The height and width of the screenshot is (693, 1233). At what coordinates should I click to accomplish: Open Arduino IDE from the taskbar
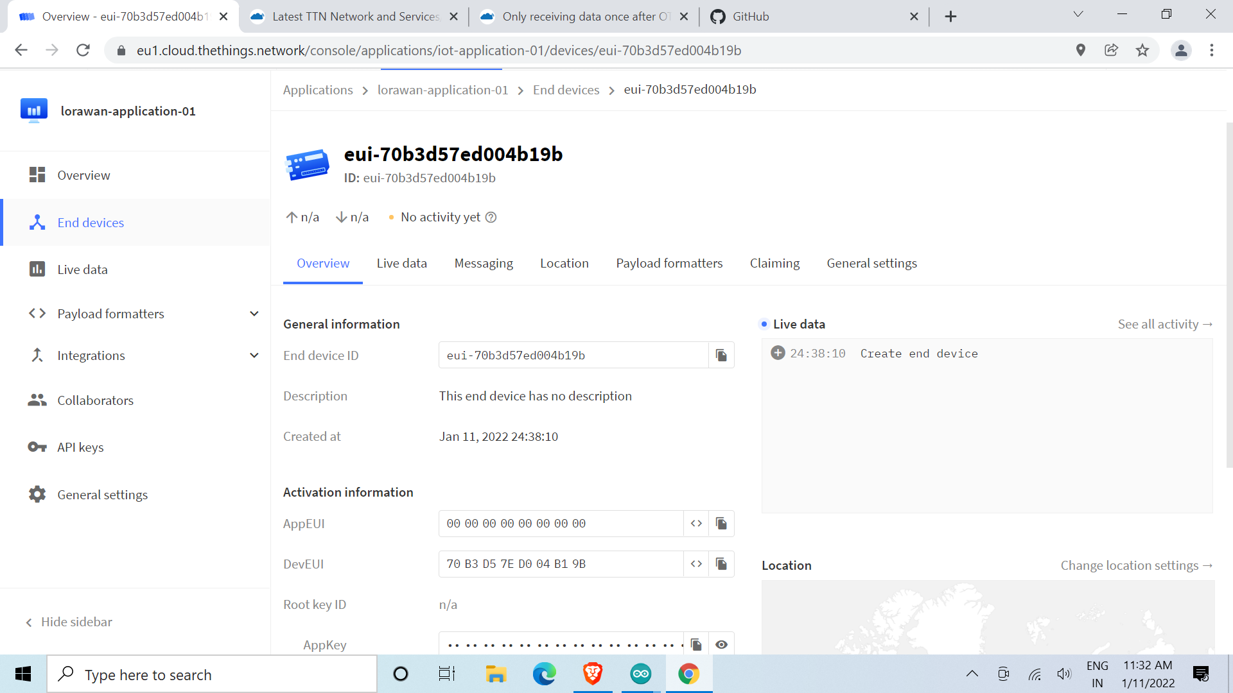point(640,674)
